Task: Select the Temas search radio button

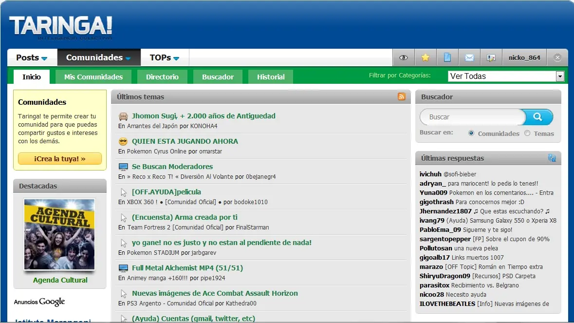Action: [x=527, y=133]
